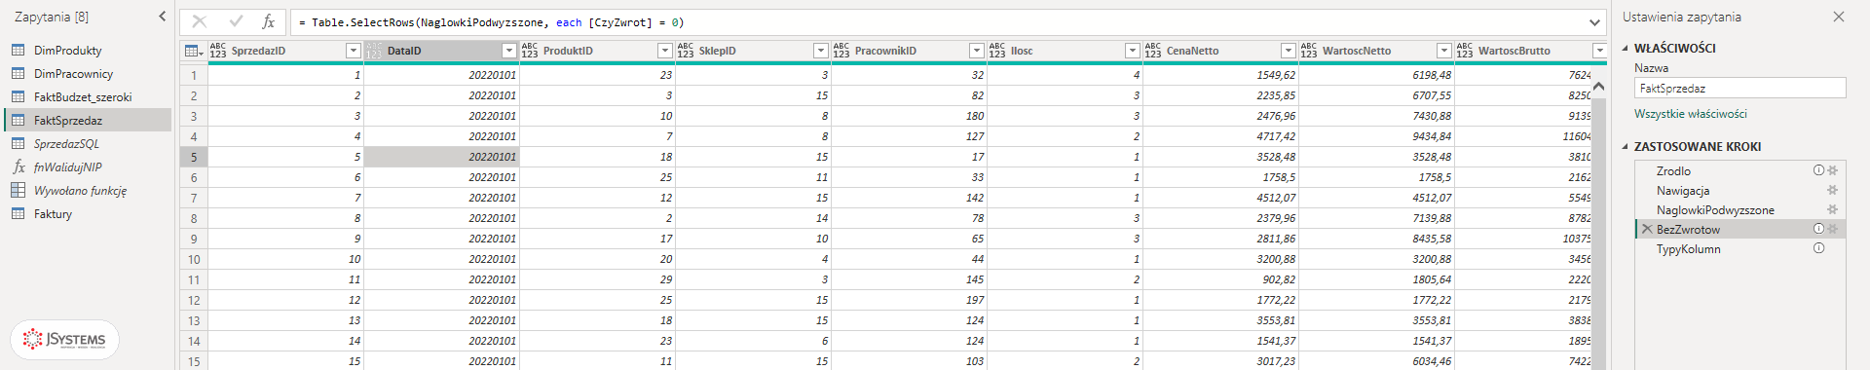The height and width of the screenshot is (370, 1870).
Task: Close the query settings pane
Action: [x=1839, y=17]
